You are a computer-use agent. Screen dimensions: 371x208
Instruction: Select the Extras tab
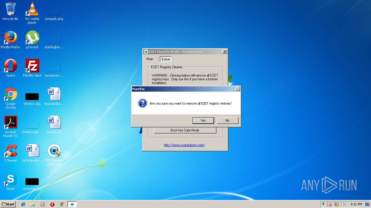tap(166, 59)
